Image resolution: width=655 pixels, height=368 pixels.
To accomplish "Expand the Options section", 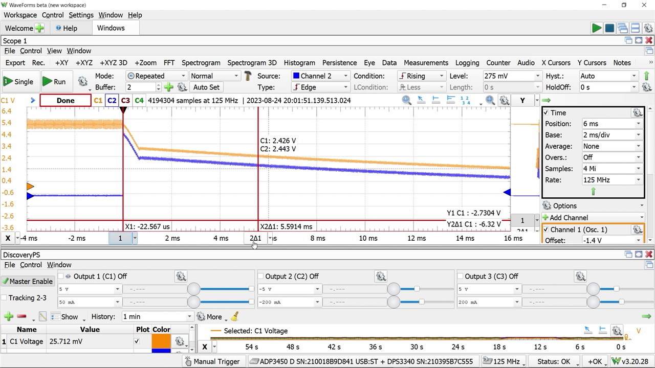I will [593, 205].
